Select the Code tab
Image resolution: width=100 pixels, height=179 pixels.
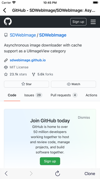click(12, 95)
